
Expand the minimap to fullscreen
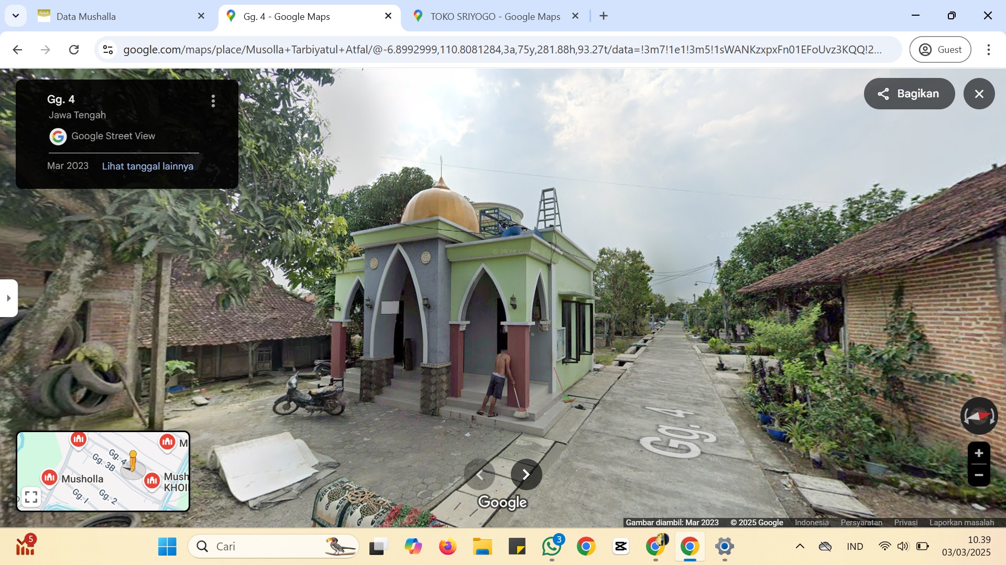tap(31, 496)
